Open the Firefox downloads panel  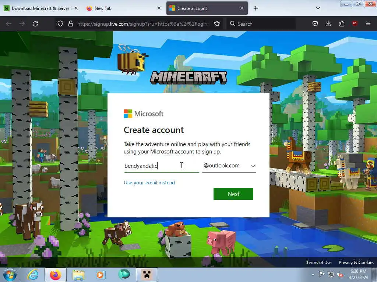click(328, 23)
